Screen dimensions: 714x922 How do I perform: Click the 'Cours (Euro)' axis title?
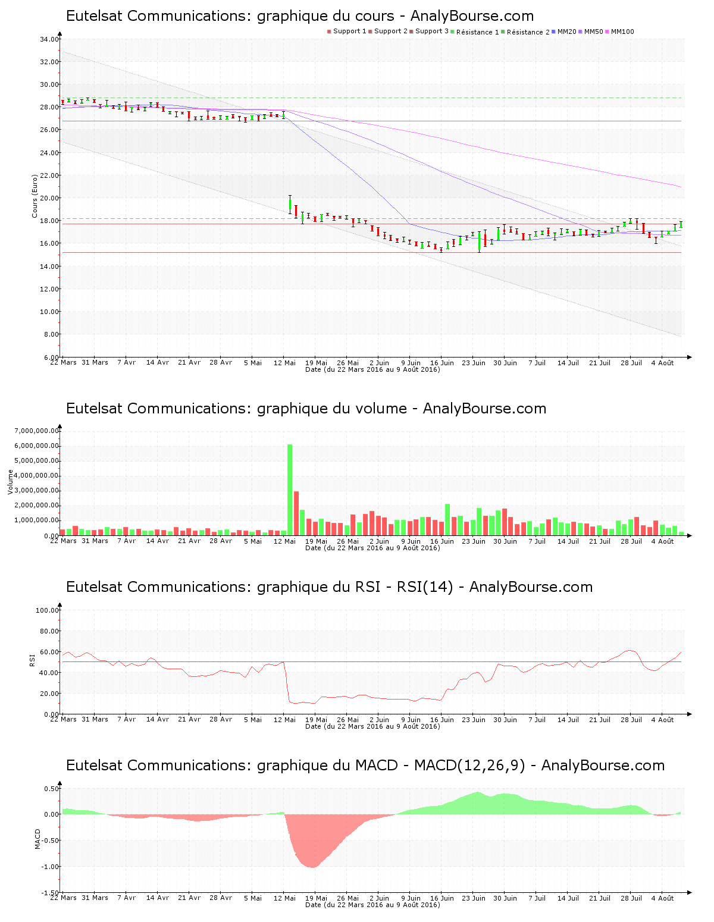(x=35, y=196)
